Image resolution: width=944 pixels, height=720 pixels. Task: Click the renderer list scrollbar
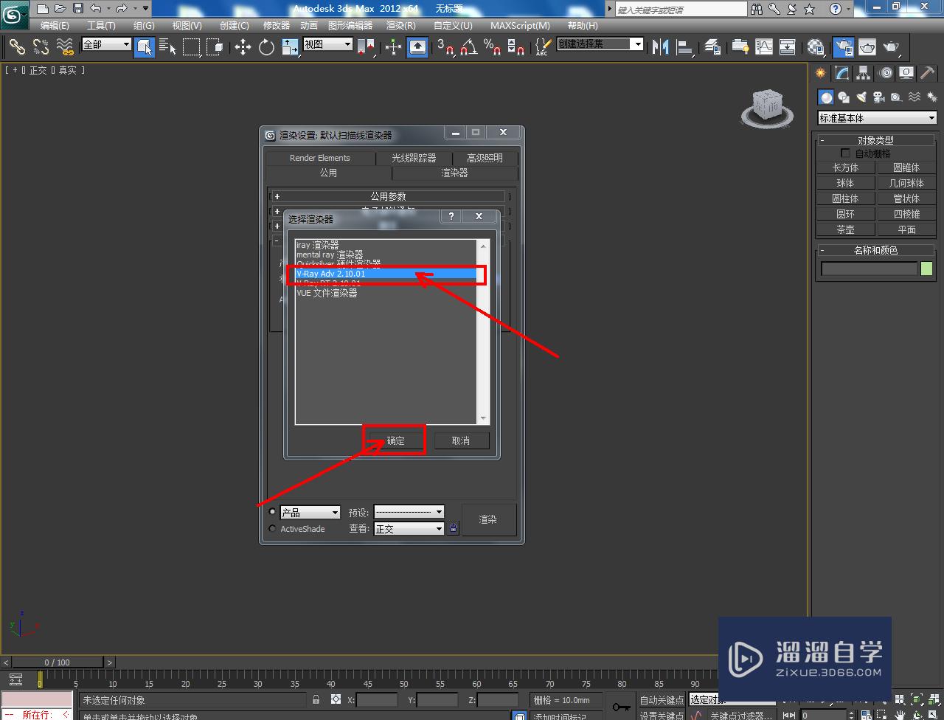(484, 332)
